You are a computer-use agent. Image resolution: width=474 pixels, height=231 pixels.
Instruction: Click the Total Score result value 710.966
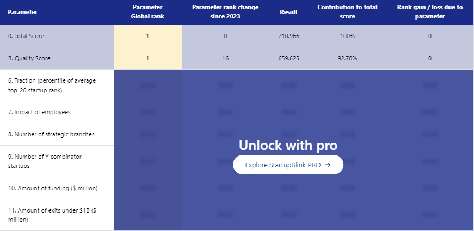[288, 36]
